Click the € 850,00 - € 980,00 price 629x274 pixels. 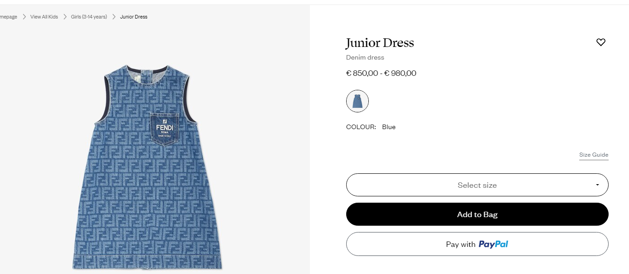tap(381, 73)
